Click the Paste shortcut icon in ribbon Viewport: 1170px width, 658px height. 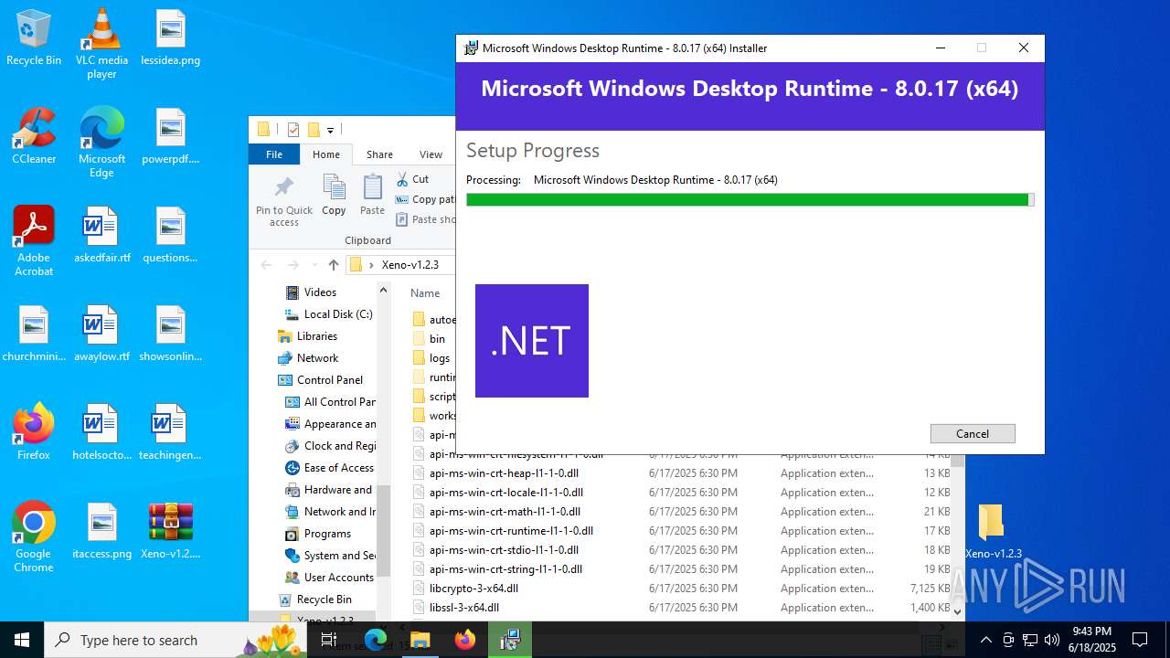pos(402,219)
